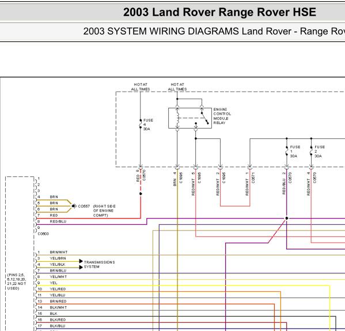345x331 pixels.
Task: Click the "BLK/BLU" wire label at pin 17
Action: point(58,326)
